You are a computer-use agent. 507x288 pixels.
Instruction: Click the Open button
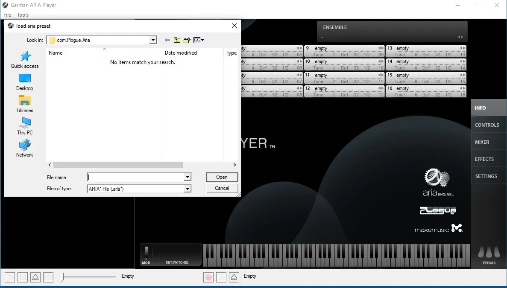point(222,177)
